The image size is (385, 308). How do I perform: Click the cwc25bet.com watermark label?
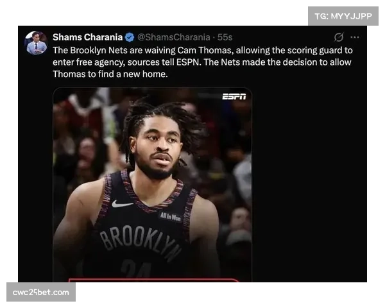41,292
